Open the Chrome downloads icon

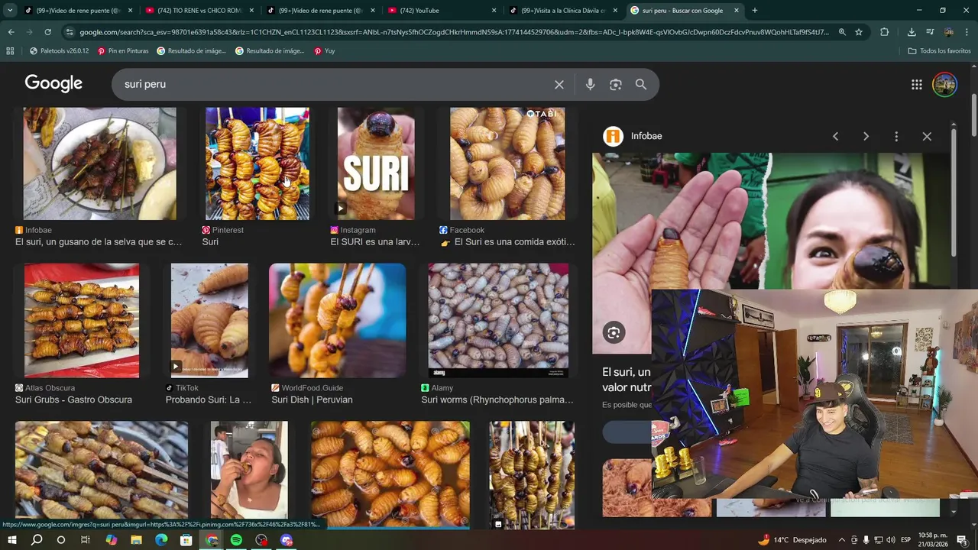click(x=912, y=32)
